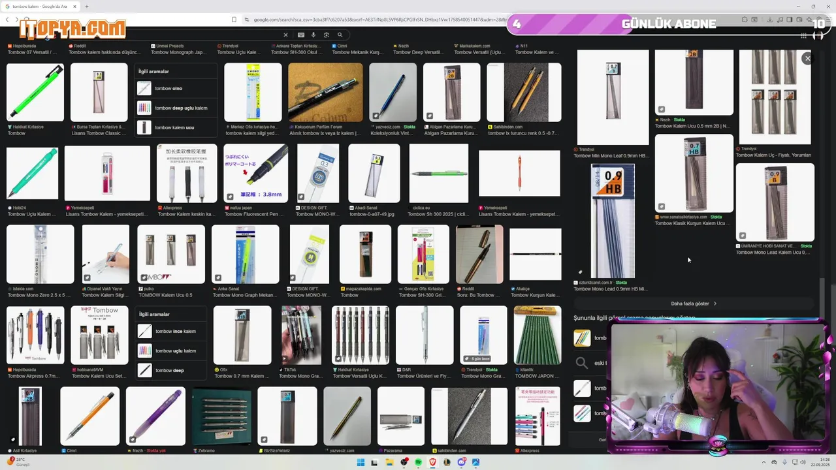Open 'Tombow Mono Zero 2.5 x 5' thumbnail
This screenshot has width=836, height=470.
coord(40,254)
